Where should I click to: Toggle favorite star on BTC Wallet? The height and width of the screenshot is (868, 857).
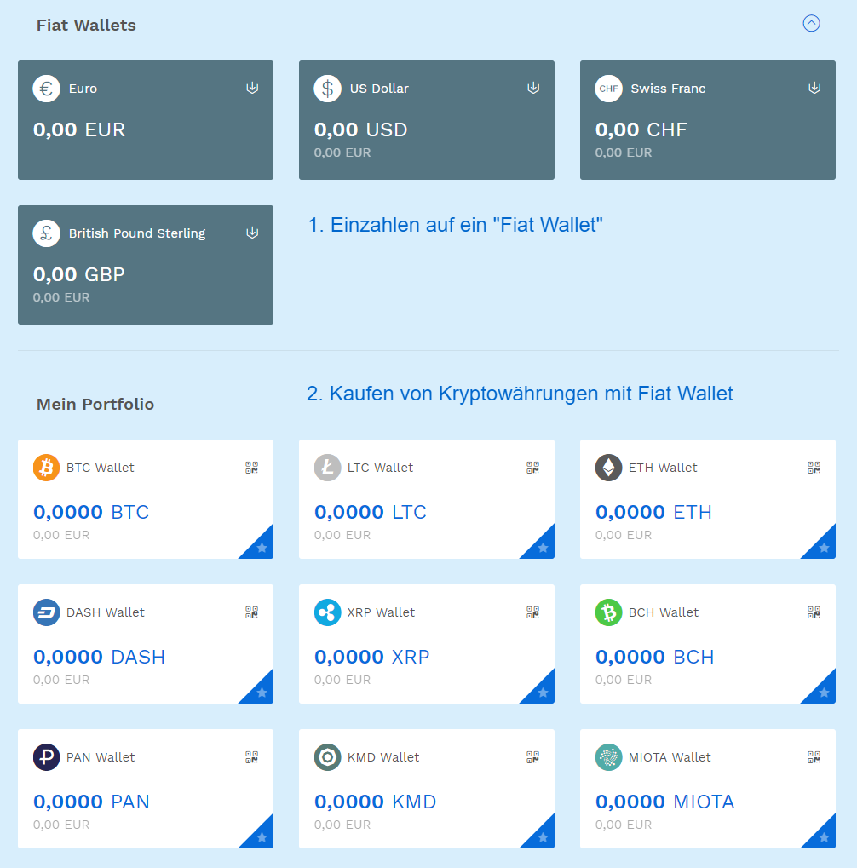point(262,548)
